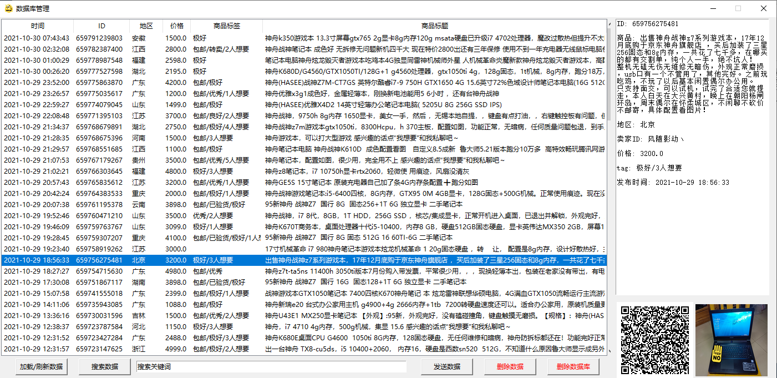Select row with ID 659768551685
This screenshot has height=378, width=777.
304,149
